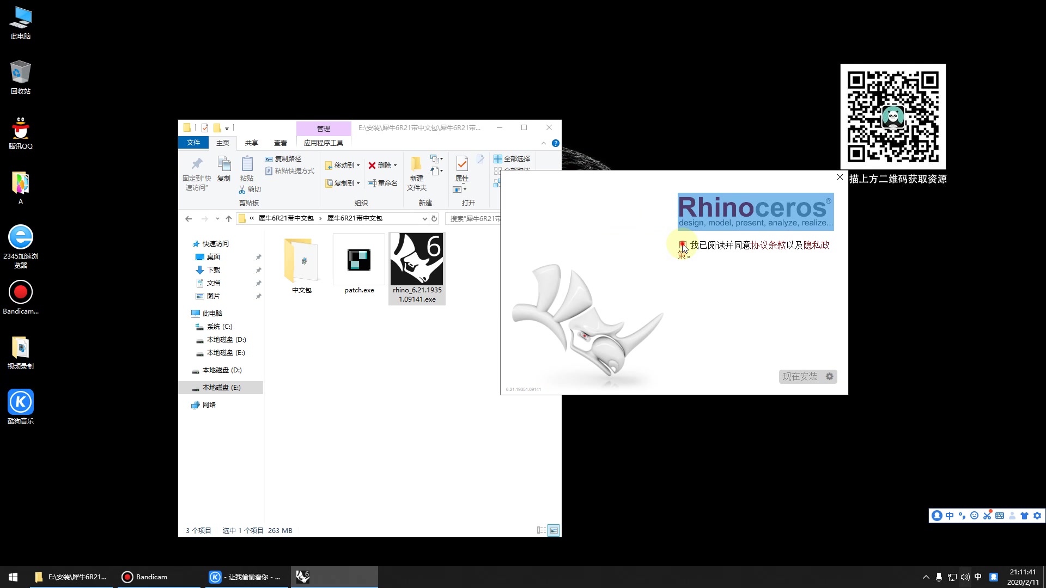The width and height of the screenshot is (1046, 588).
Task: Click the 全部选择 select all button
Action: pyautogui.click(x=512, y=158)
